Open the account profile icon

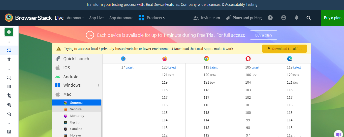coord(284,18)
